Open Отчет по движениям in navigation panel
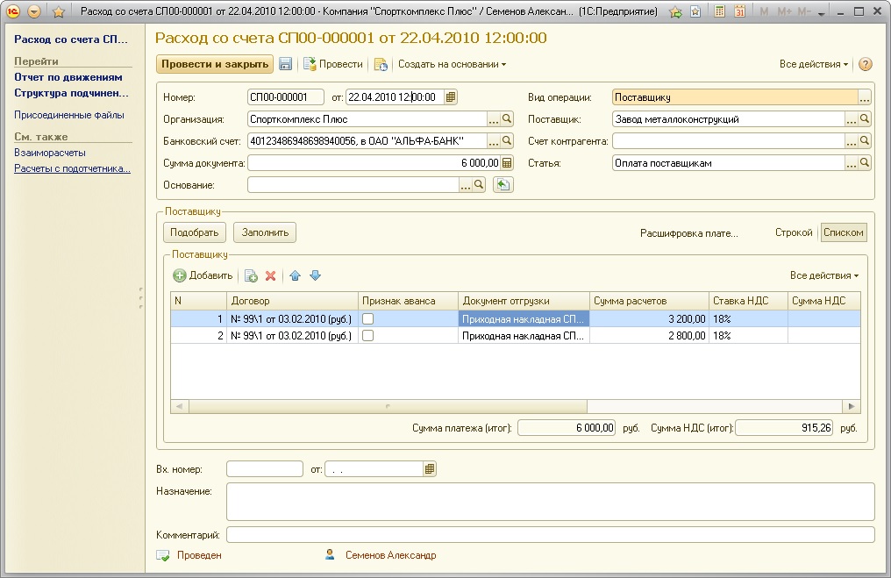This screenshot has width=891, height=578. [x=68, y=77]
